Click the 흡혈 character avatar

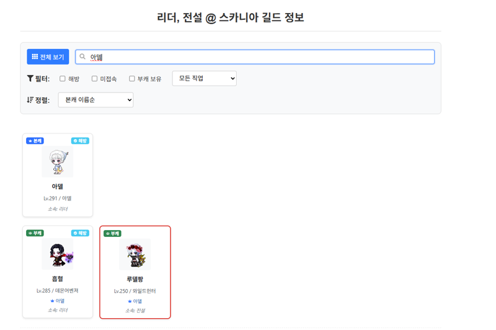click(x=58, y=254)
